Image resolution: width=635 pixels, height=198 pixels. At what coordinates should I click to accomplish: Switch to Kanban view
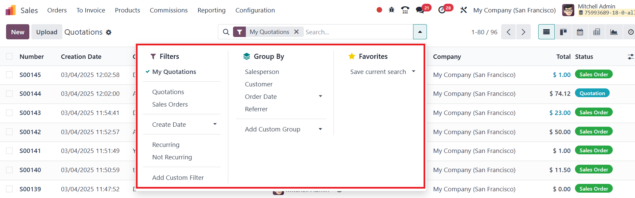click(x=563, y=32)
